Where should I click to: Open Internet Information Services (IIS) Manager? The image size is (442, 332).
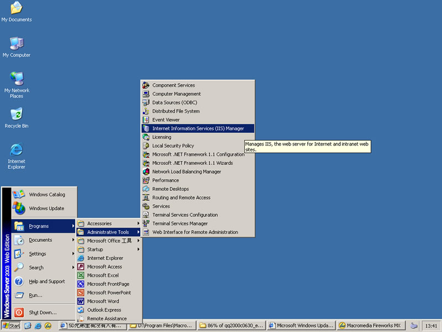pos(198,128)
